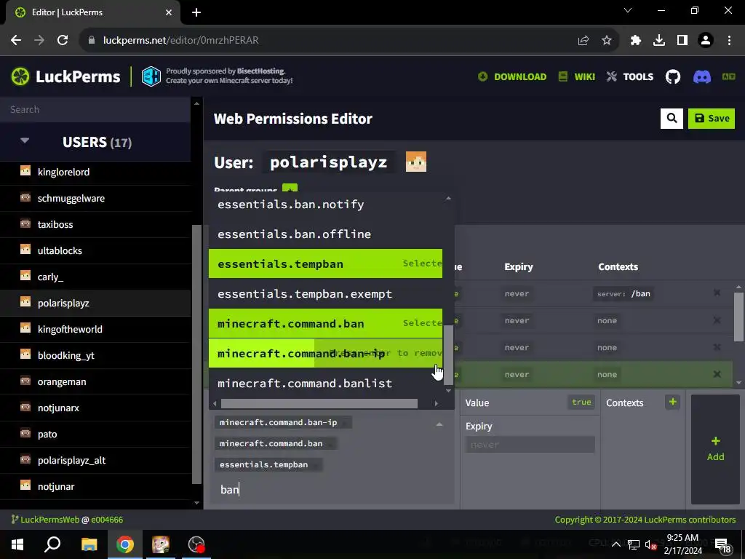Screen dimensions: 745x559
Task: Click the Add permission button
Action: coord(715,448)
